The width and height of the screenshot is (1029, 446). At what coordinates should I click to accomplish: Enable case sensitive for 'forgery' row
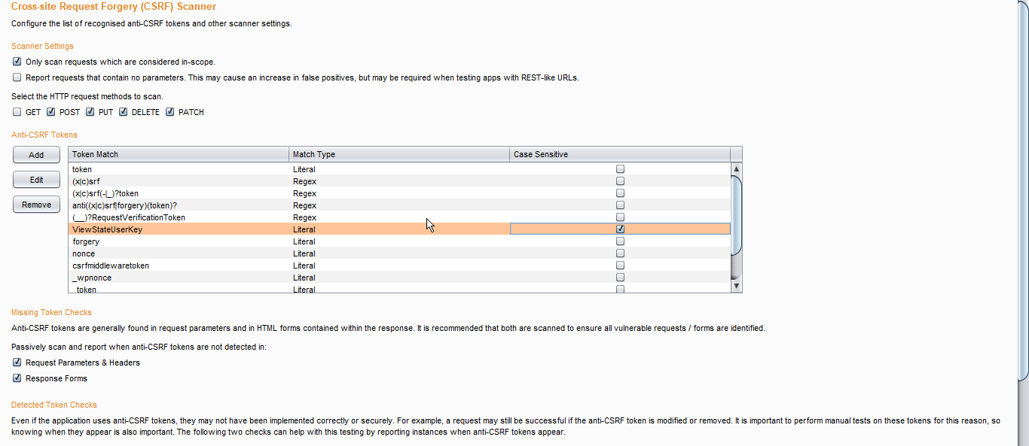click(x=620, y=241)
